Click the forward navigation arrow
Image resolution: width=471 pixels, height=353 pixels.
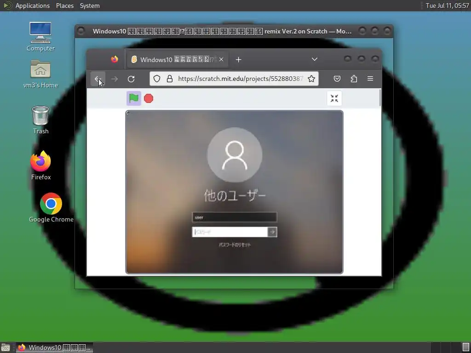(115, 79)
